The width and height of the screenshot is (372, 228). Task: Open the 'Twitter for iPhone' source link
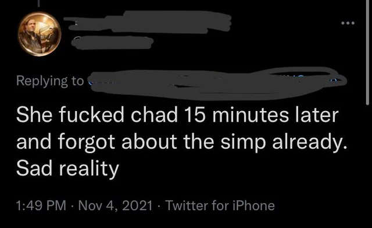pos(220,205)
